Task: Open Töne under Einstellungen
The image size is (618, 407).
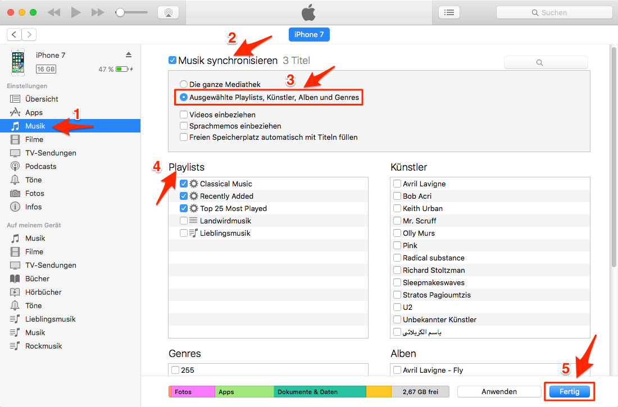Action: (x=70, y=180)
